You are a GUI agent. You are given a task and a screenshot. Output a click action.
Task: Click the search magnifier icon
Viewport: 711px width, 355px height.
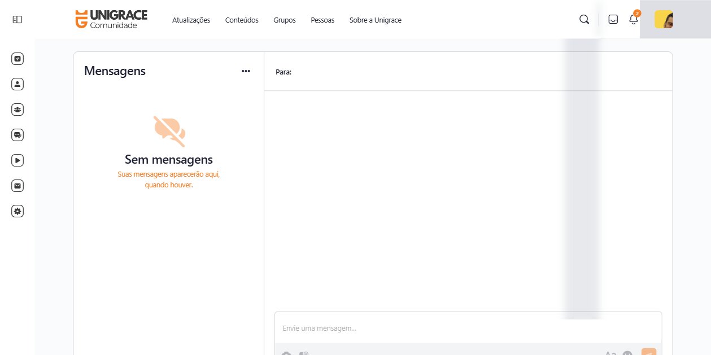click(x=584, y=20)
